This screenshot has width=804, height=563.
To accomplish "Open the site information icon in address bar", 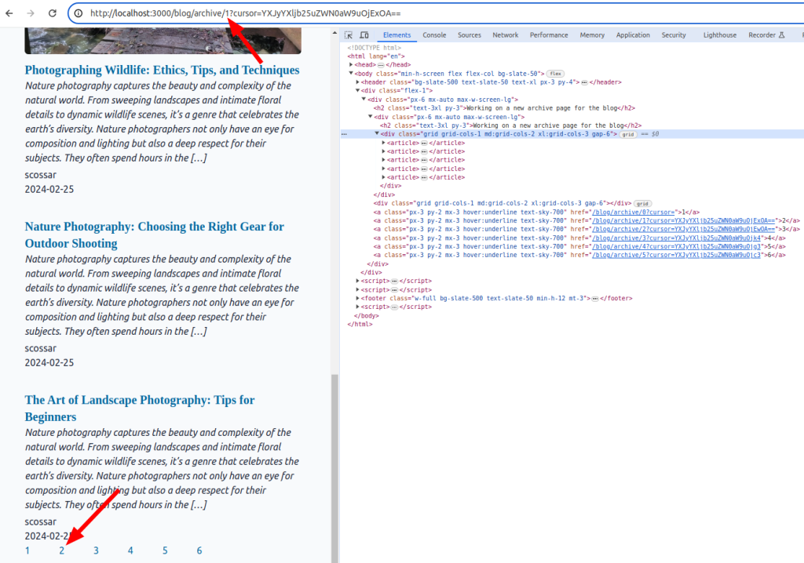I will (79, 13).
